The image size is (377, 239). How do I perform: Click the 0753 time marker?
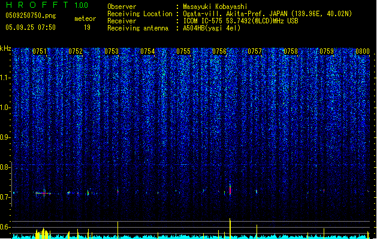tap(111, 51)
